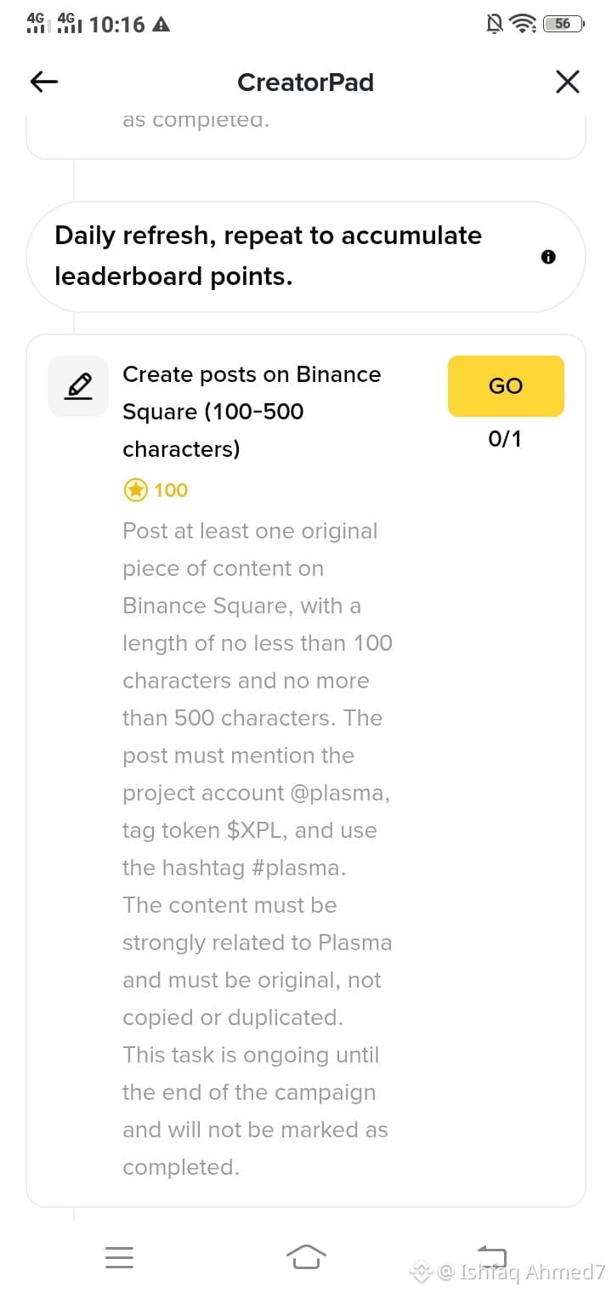Image resolution: width=612 pixels, height=1293 pixels.
Task: Open the Create posts on Binance Square title
Action: tap(252, 411)
